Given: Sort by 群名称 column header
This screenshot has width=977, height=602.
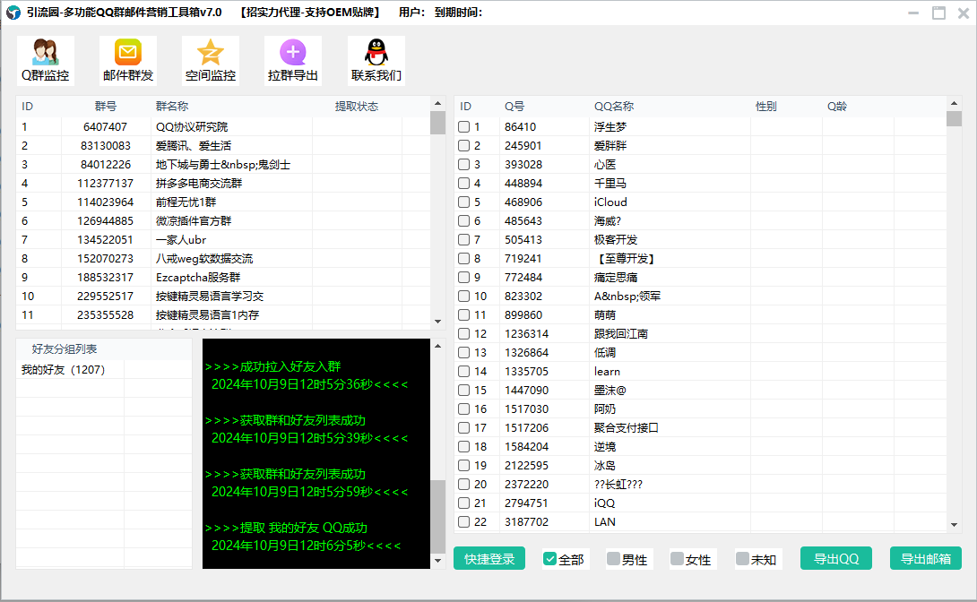Looking at the screenshot, I should coord(172,107).
